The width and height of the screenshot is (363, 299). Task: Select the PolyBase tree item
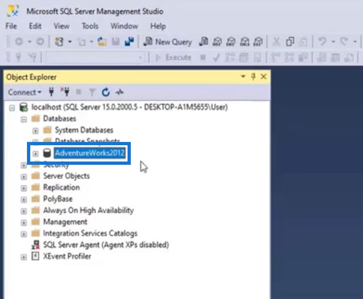[58, 199]
